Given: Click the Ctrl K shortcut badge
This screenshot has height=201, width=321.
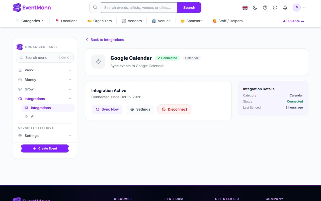Looking at the screenshot, I should click(x=65, y=58).
